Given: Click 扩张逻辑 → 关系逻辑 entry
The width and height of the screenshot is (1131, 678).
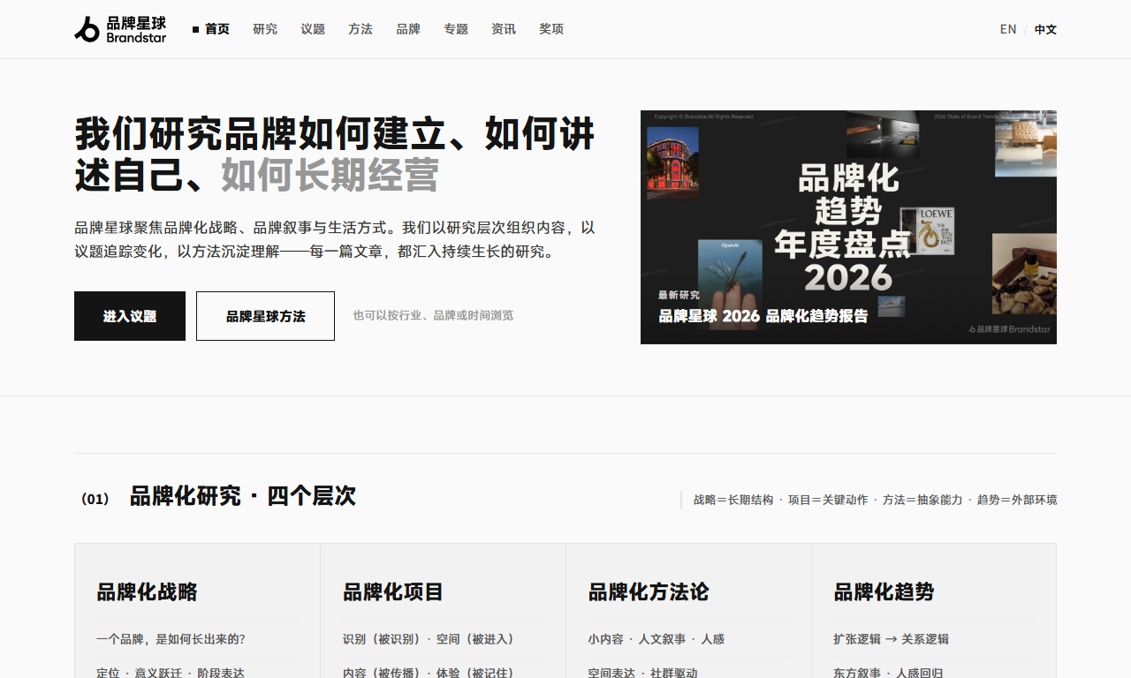Looking at the screenshot, I should pyautogui.click(x=891, y=639).
